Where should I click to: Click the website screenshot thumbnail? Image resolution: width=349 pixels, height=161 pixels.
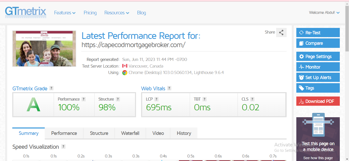click(x=44, y=49)
